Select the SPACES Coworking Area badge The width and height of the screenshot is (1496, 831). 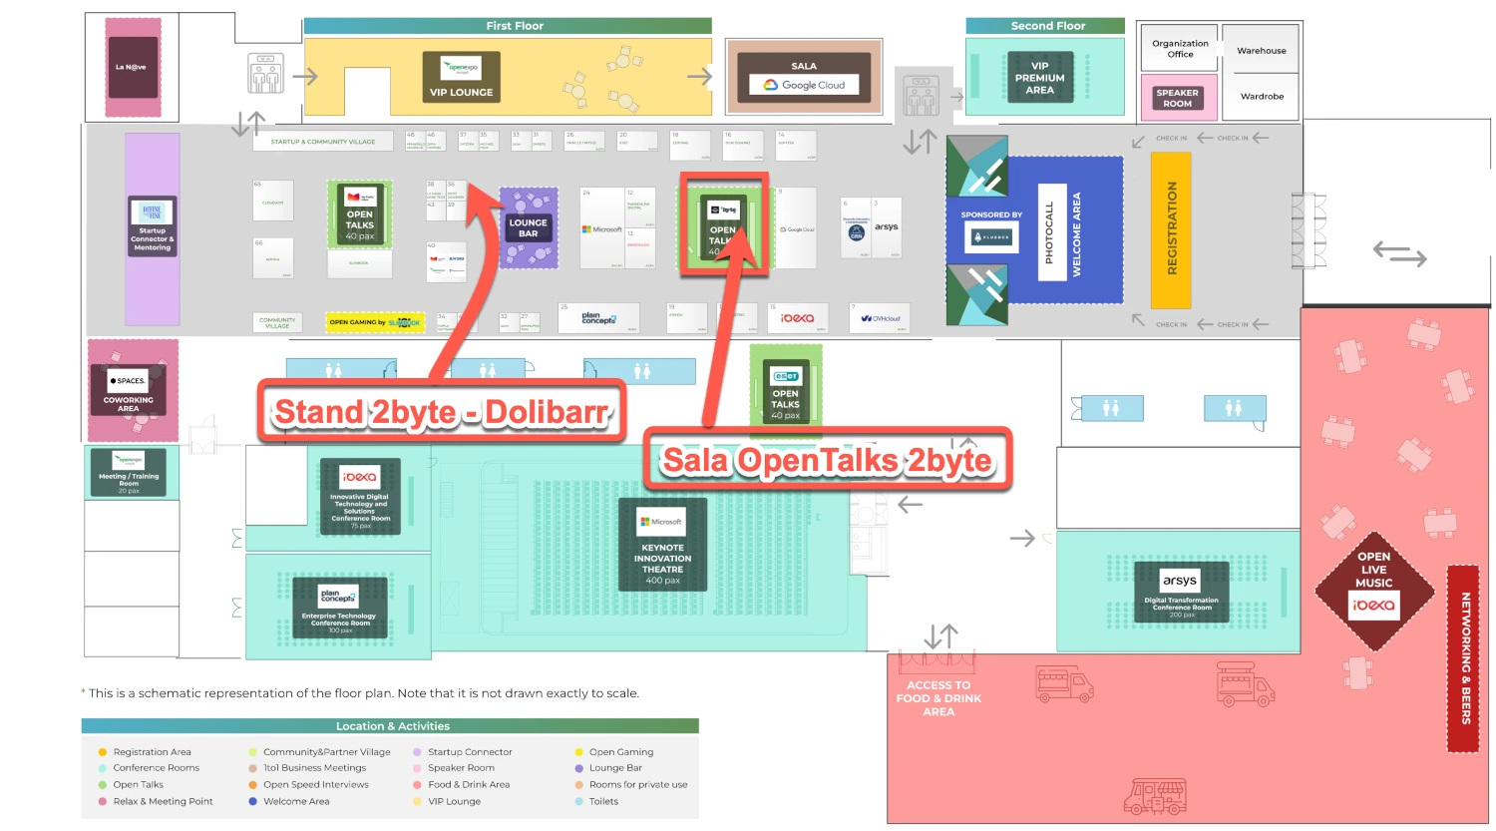pyautogui.click(x=129, y=392)
